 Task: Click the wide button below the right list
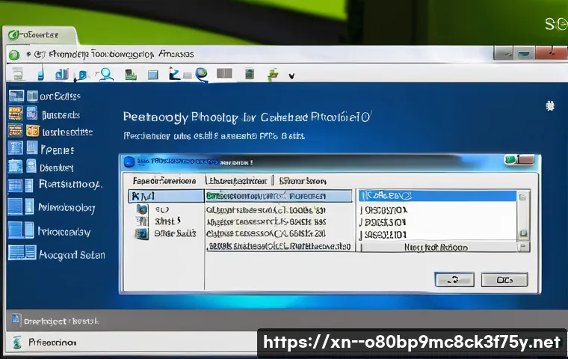(436, 247)
